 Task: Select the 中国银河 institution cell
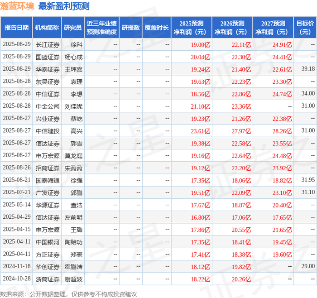tap(48, 242)
